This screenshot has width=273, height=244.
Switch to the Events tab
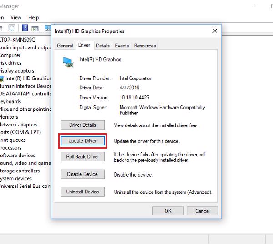[121, 46]
